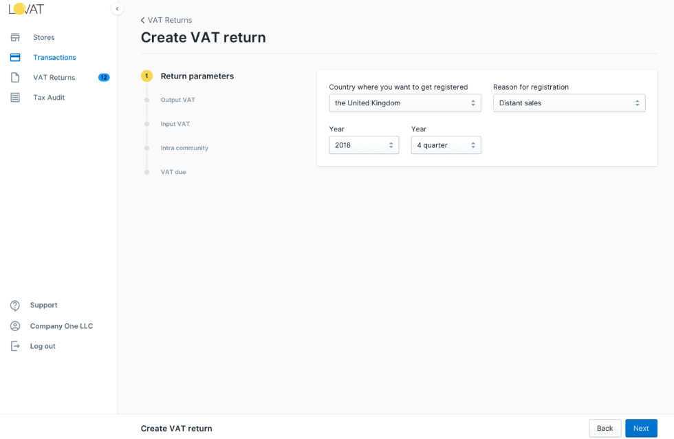Viewport: 674px width, 439px height.
Task: Go to the Intra community step
Action: point(184,148)
